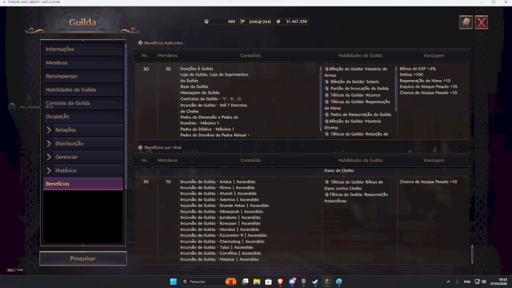512x288 pixels.
Task: Open the Recompensas tab
Action: [x=83, y=76]
